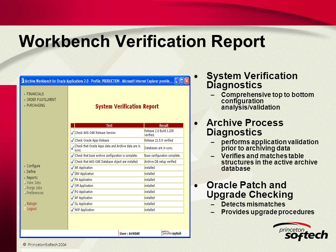Click checkmark beside data and Archive sync check
This screenshot has width=336, height=252.
point(72,148)
